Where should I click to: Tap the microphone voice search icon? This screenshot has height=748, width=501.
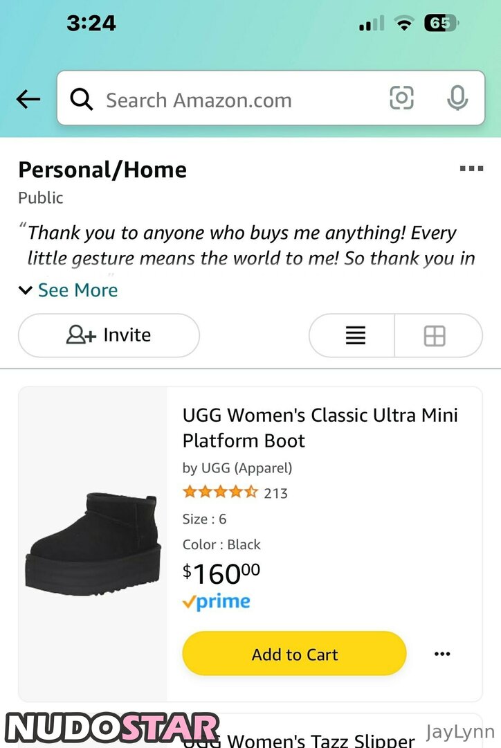[x=457, y=98]
